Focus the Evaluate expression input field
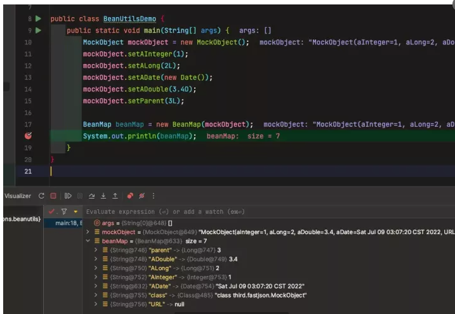This screenshot has width=455, height=314. tap(270, 212)
